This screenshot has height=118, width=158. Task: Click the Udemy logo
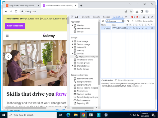click(x=49, y=36)
